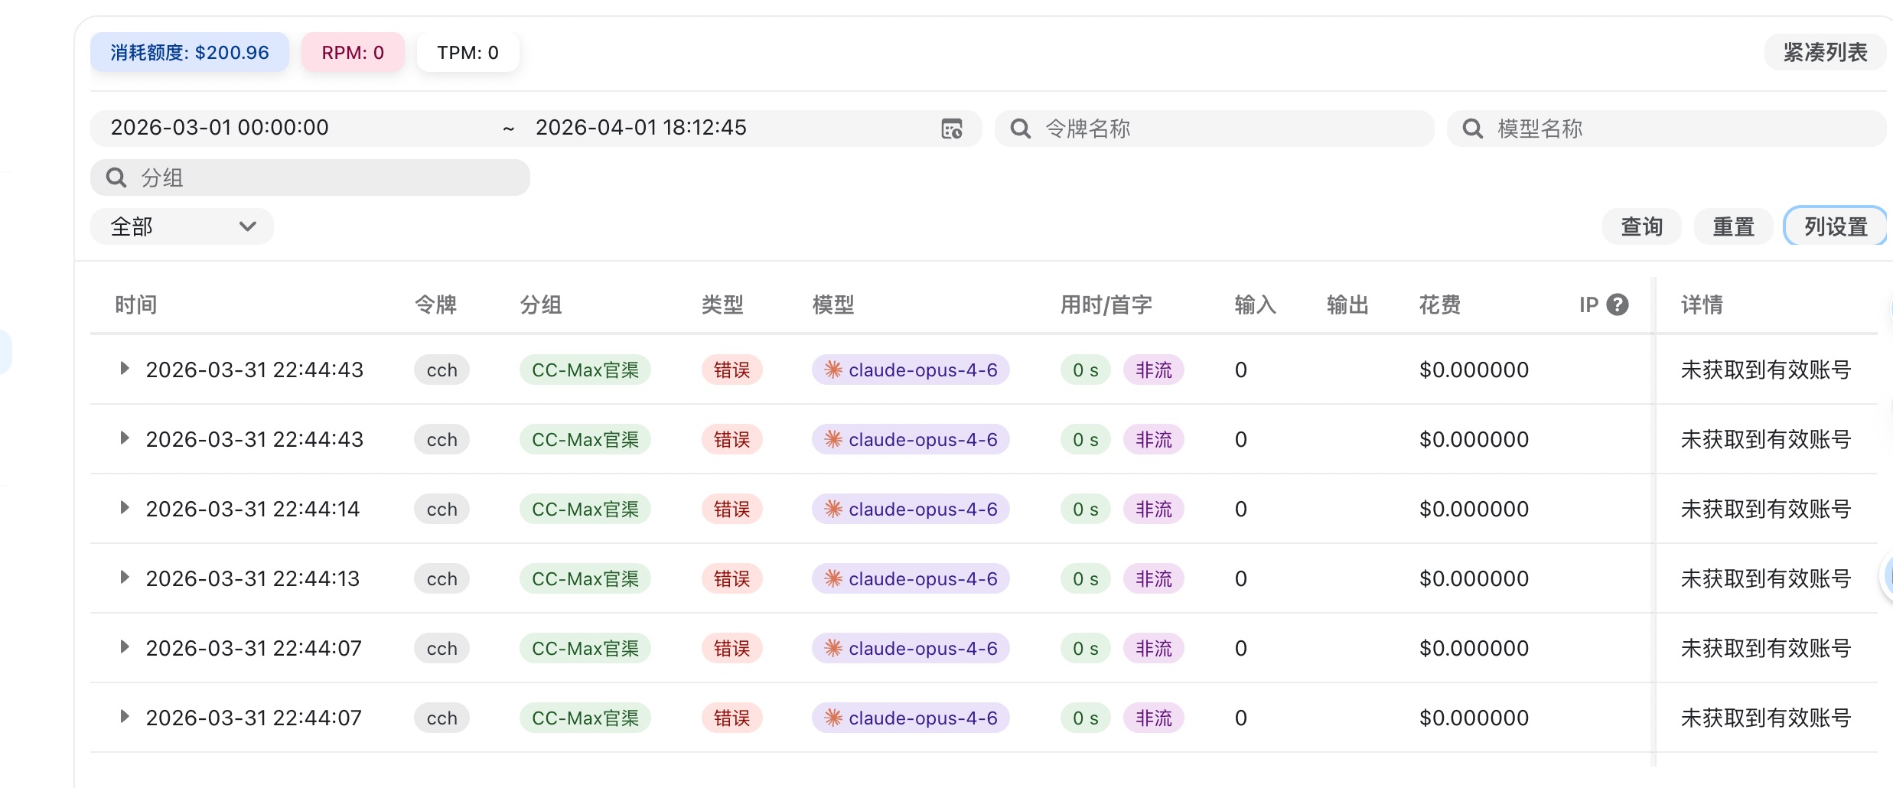Expand the 22:44:14 log row
The height and width of the screenshot is (788, 1893).
(x=125, y=508)
